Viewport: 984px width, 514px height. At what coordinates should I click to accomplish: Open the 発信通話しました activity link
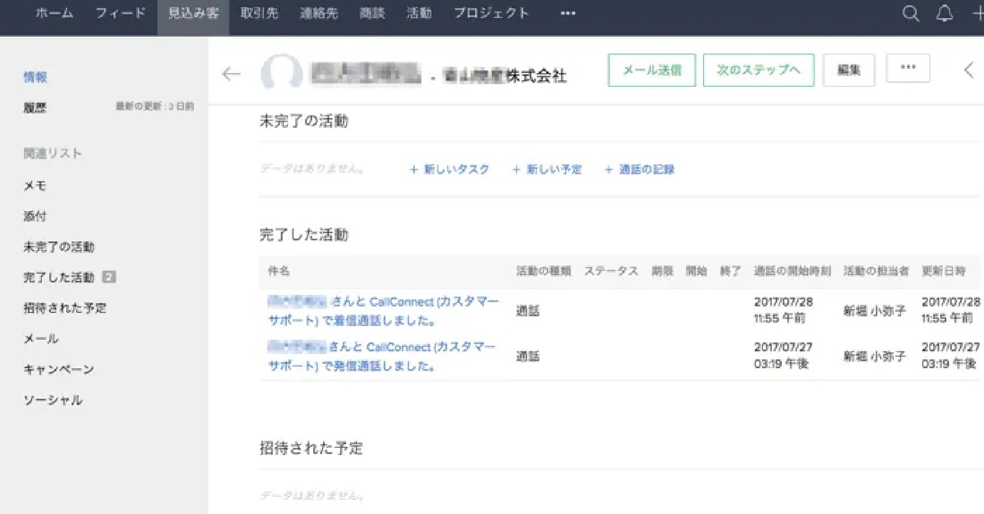tap(382, 356)
